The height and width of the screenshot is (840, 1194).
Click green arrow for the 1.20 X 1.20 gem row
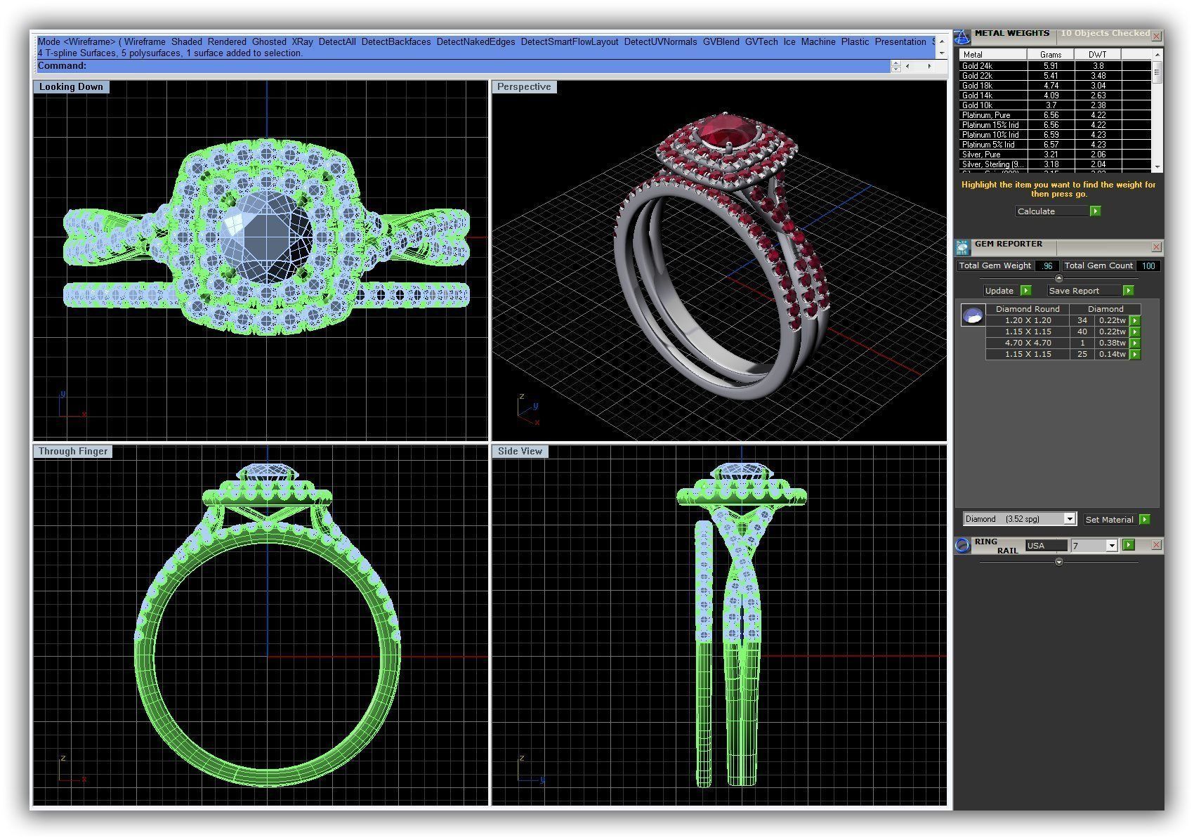1134,320
